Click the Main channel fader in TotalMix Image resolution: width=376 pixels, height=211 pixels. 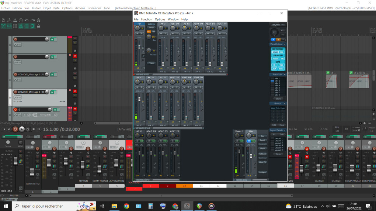tap(251, 156)
